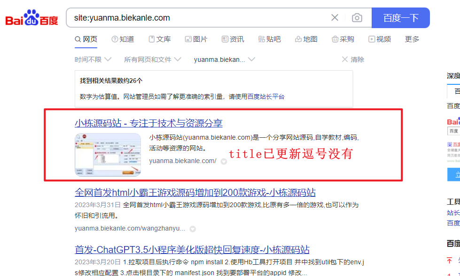460x276 pixels.
Task: Click the camera icon for image search
Action: pos(357,17)
